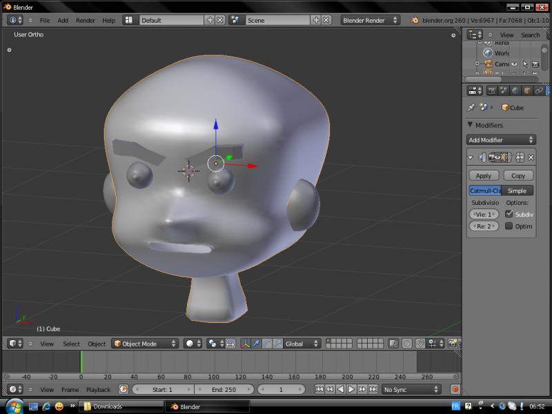Click the Copy modifier button
This screenshot has width=552, height=414.
click(x=518, y=175)
